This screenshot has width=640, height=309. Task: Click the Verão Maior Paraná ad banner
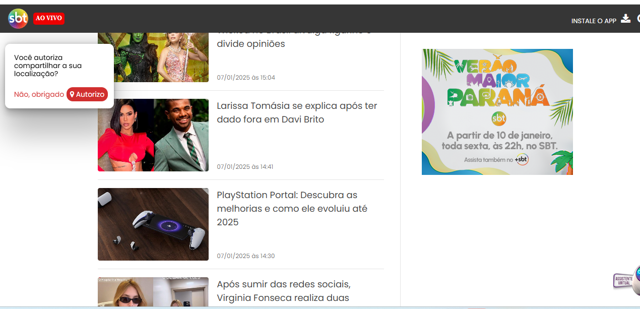pos(497,112)
